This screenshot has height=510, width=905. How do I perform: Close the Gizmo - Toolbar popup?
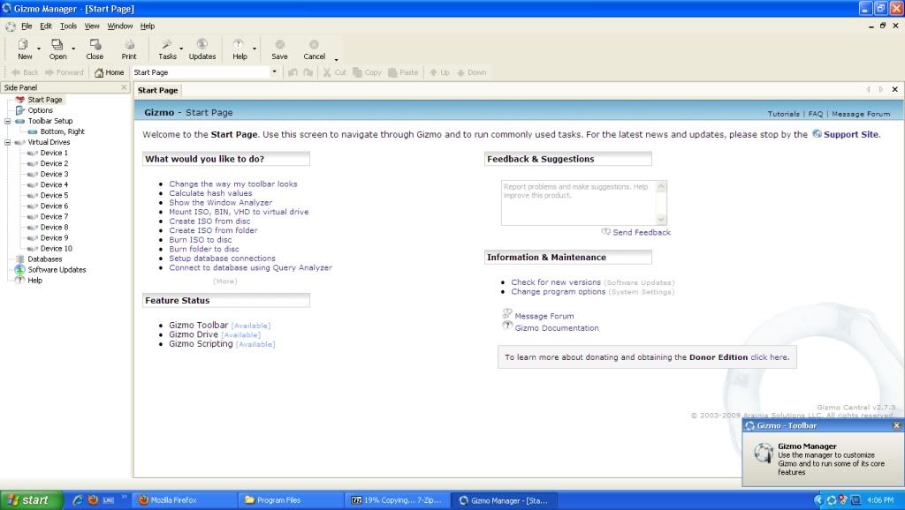896,425
